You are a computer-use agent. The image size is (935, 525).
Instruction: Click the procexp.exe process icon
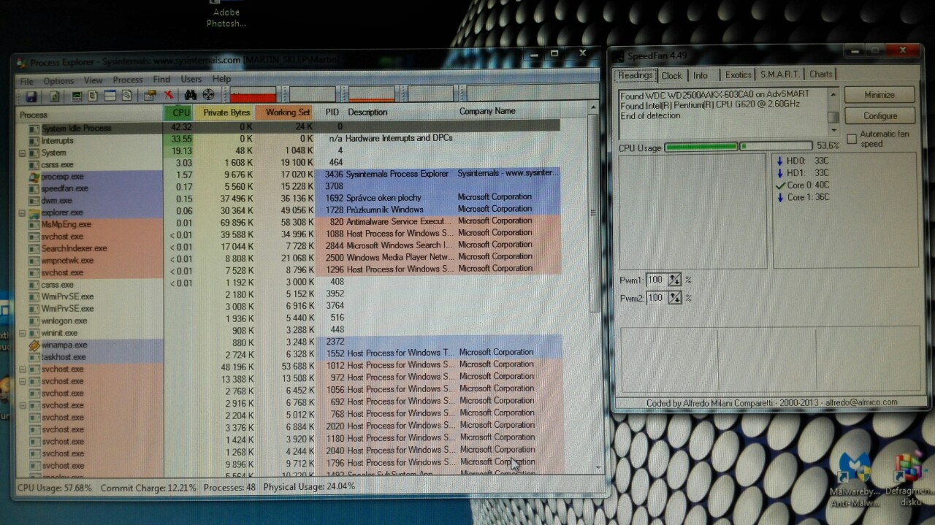(x=34, y=176)
